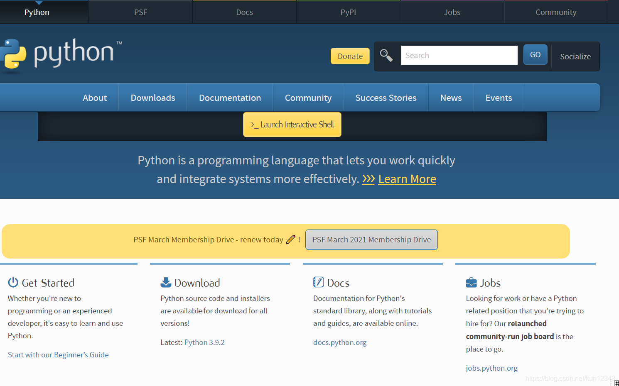
Task: Click the 'PSF March Membership Drive - renew today' text
Action: [209, 239]
